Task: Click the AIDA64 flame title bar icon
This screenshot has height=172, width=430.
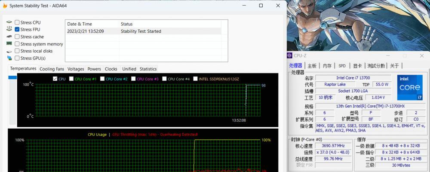Action: click(5, 6)
